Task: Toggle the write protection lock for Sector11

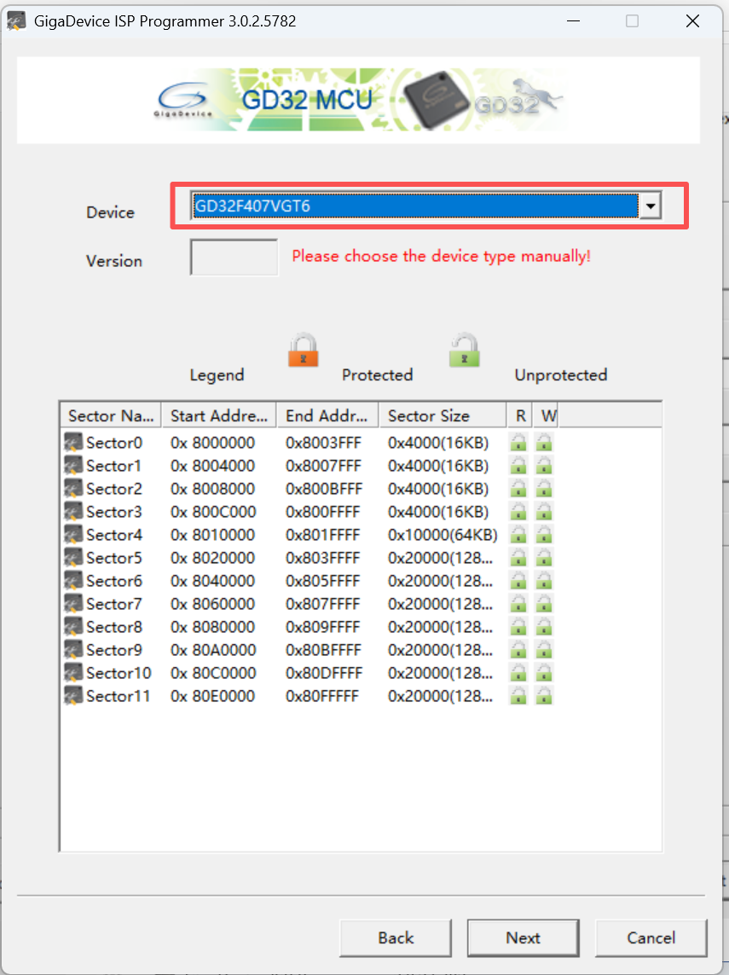Action: coord(543,695)
